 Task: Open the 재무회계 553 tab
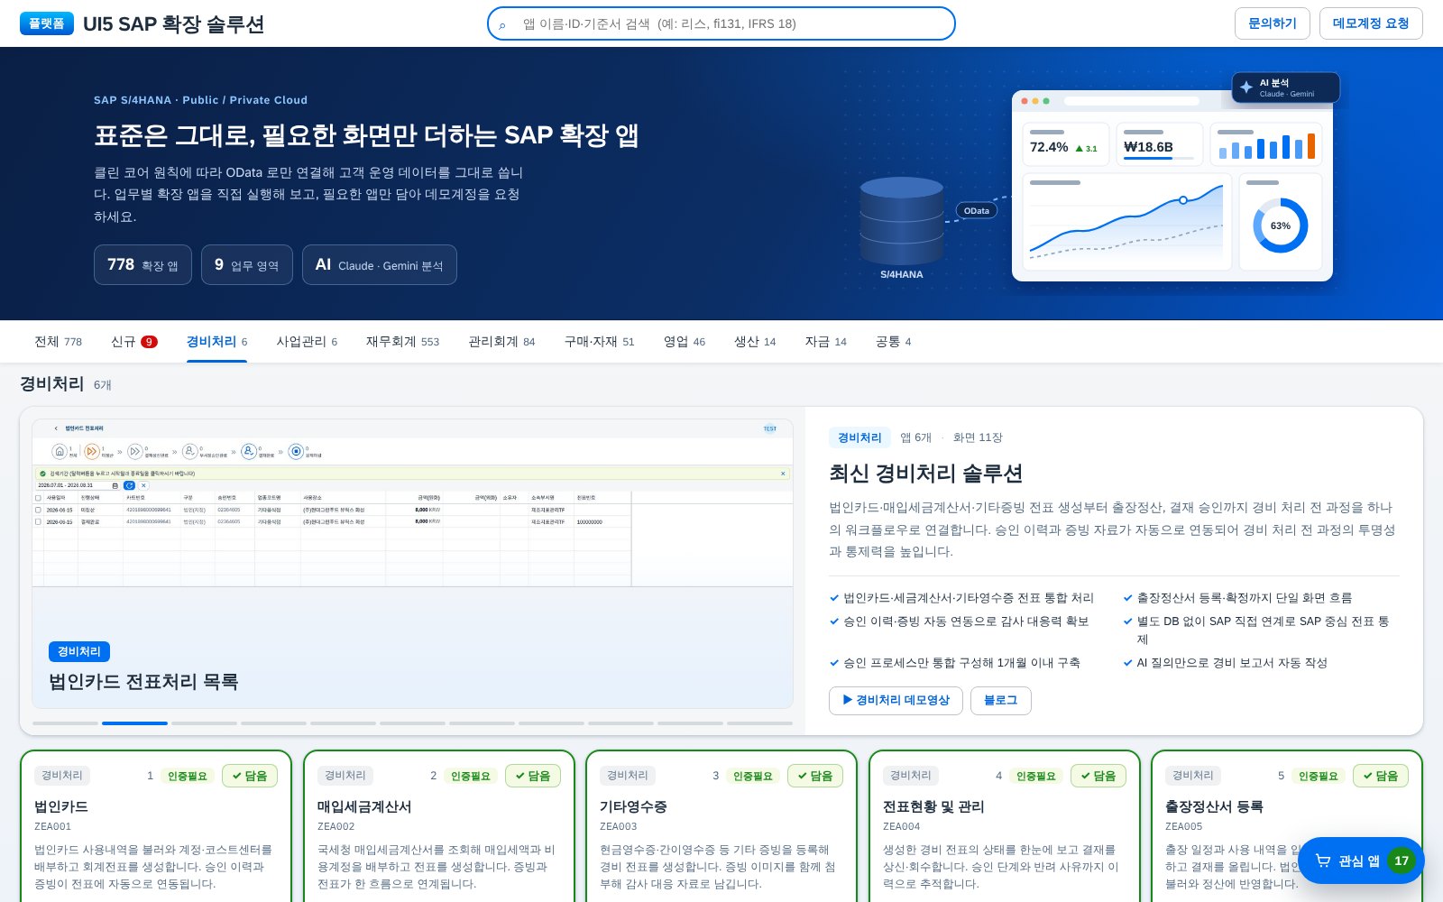click(402, 342)
